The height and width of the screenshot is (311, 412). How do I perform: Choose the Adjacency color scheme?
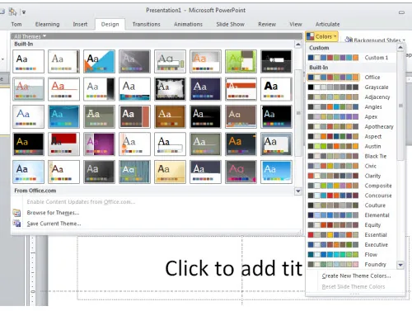point(352,97)
